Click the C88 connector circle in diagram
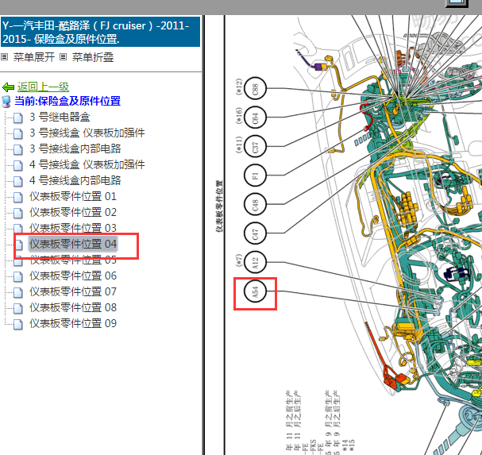 coord(255,88)
